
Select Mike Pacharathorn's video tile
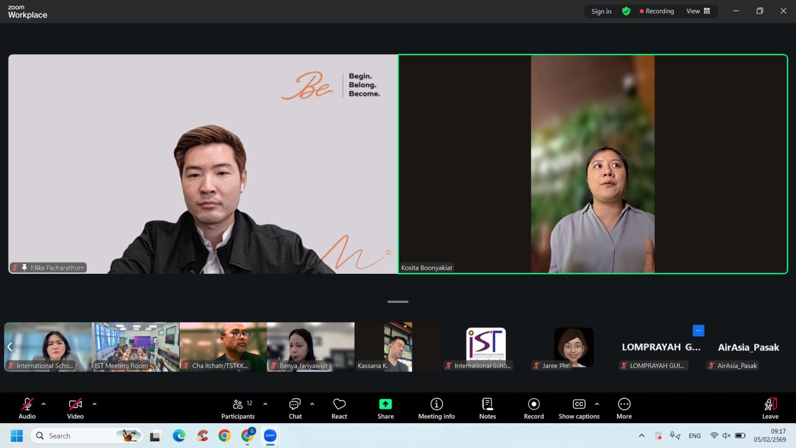coord(203,164)
